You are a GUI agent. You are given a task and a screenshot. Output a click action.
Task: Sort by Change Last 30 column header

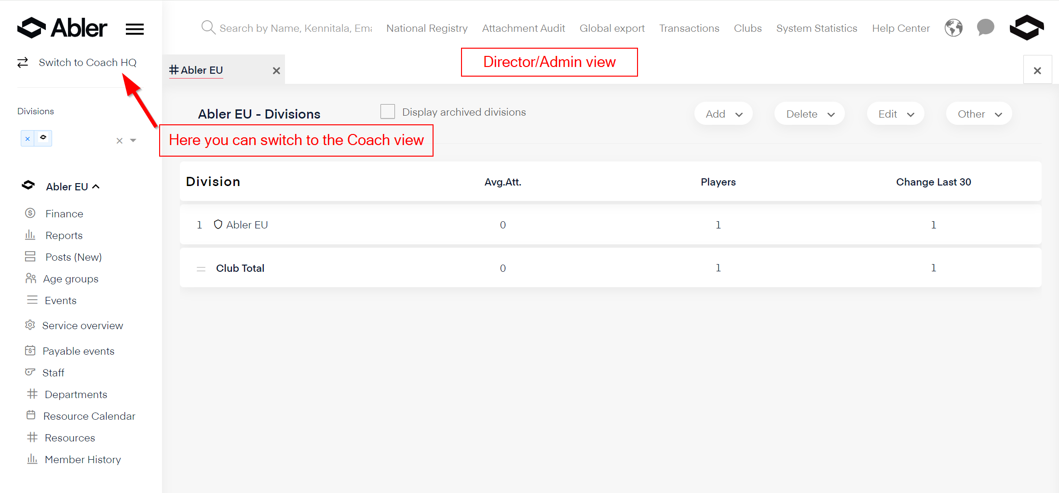pos(934,182)
